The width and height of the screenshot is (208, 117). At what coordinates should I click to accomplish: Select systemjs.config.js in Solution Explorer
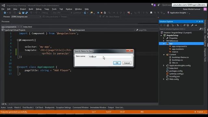coord(176,74)
